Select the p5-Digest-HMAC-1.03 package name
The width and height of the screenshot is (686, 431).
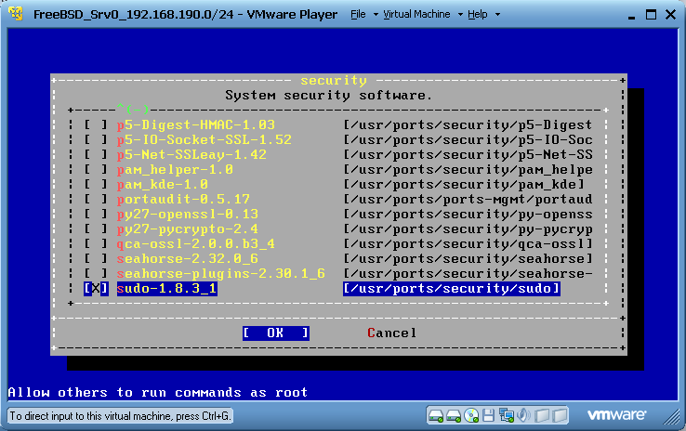(x=196, y=125)
